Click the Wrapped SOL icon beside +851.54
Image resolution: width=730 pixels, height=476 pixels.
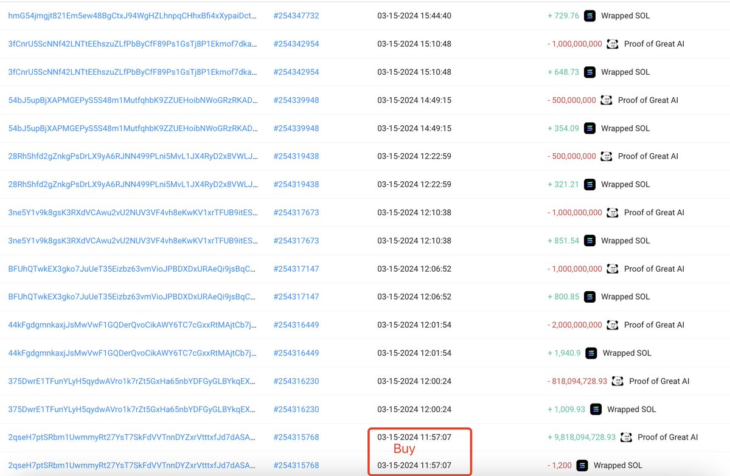589,241
